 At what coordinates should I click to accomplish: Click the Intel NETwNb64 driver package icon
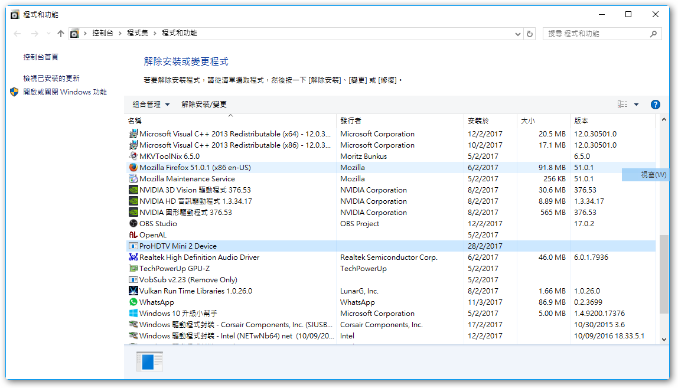[x=133, y=335]
